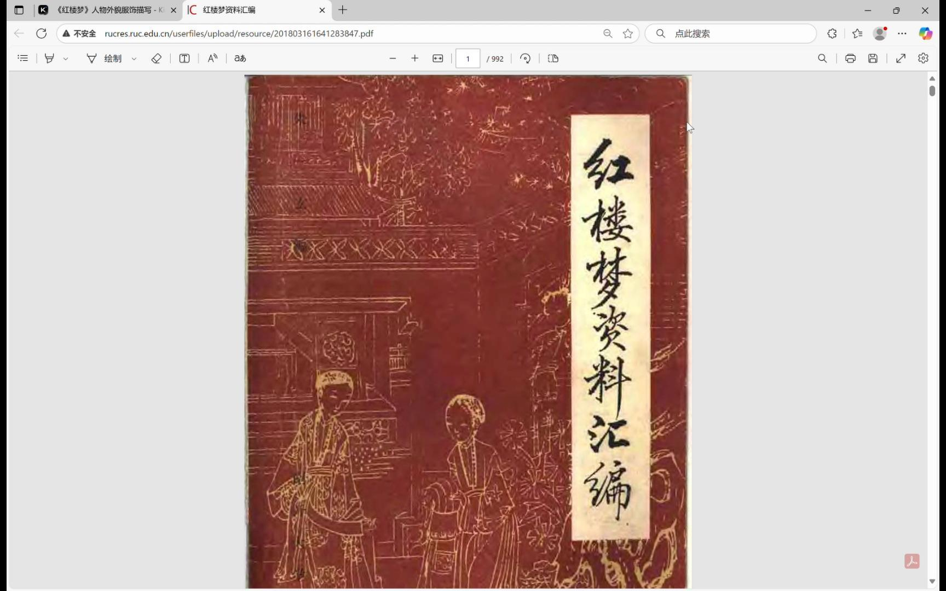Enter PDF full screen mode

point(901,58)
